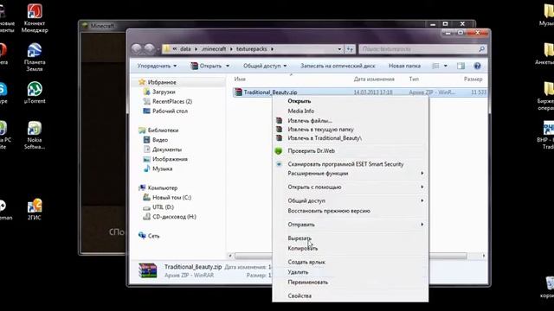Open the Планета Земля desktop icon
The height and width of the screenshot is (311, 554).
(35, 58)
